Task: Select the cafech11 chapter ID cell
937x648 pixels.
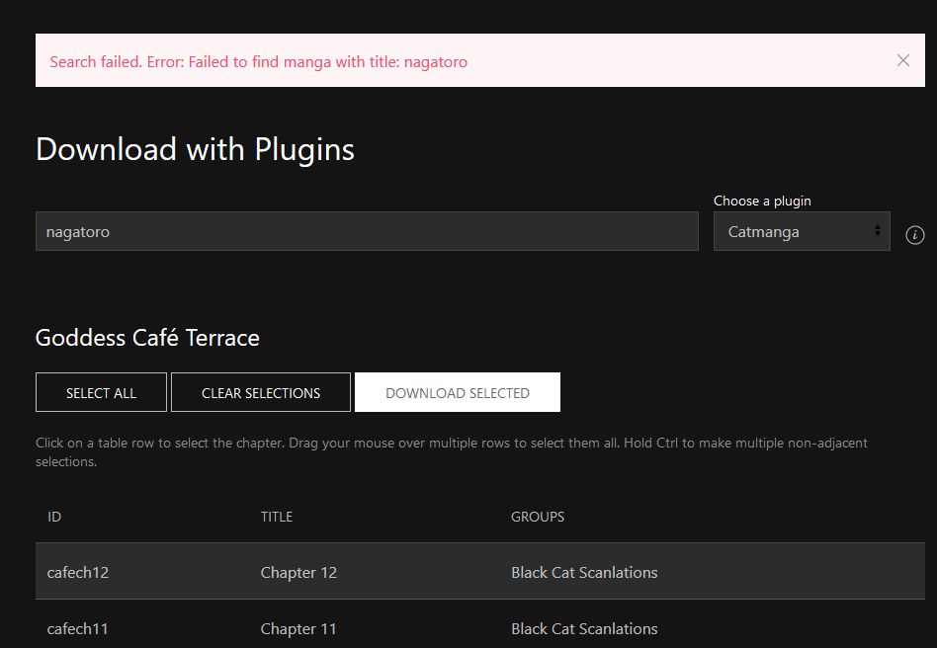Action: coord(78,629)
